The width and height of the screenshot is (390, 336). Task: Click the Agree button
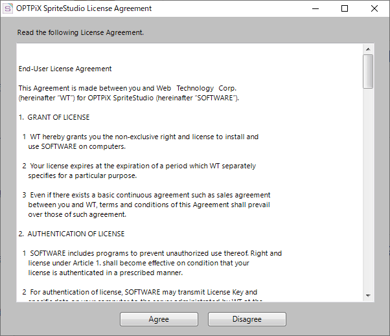(x=159, y=319)
